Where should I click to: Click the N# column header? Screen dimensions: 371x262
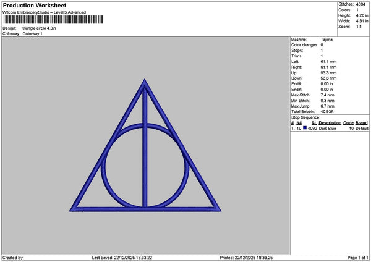pos(299,123)
